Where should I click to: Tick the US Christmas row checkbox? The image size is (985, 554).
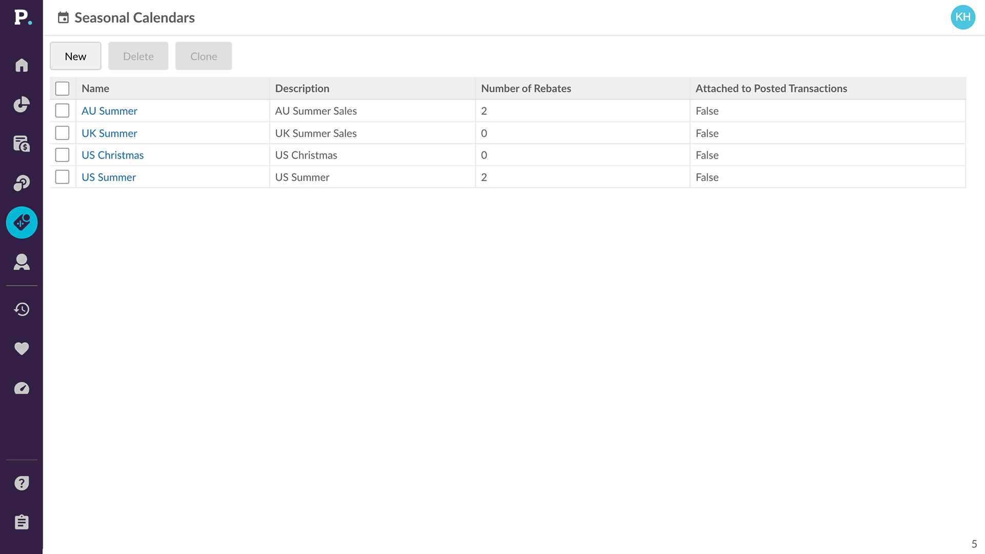pos(62,155)
